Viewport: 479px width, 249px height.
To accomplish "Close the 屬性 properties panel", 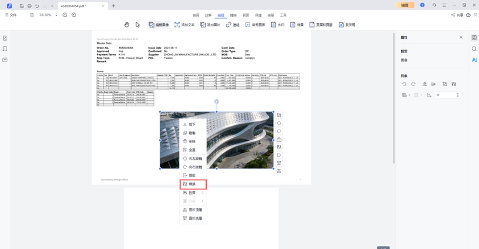I will pyautogui.click(x=460, y=37).
